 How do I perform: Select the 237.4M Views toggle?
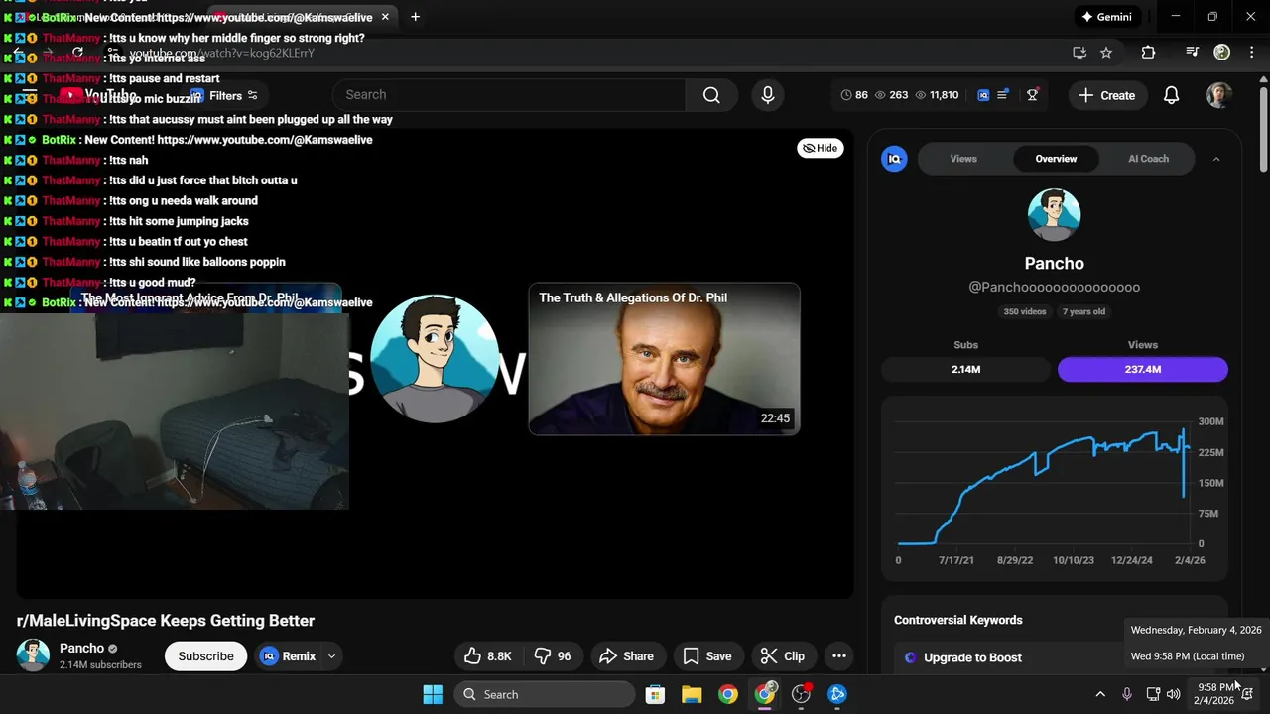click(1143, 369)
